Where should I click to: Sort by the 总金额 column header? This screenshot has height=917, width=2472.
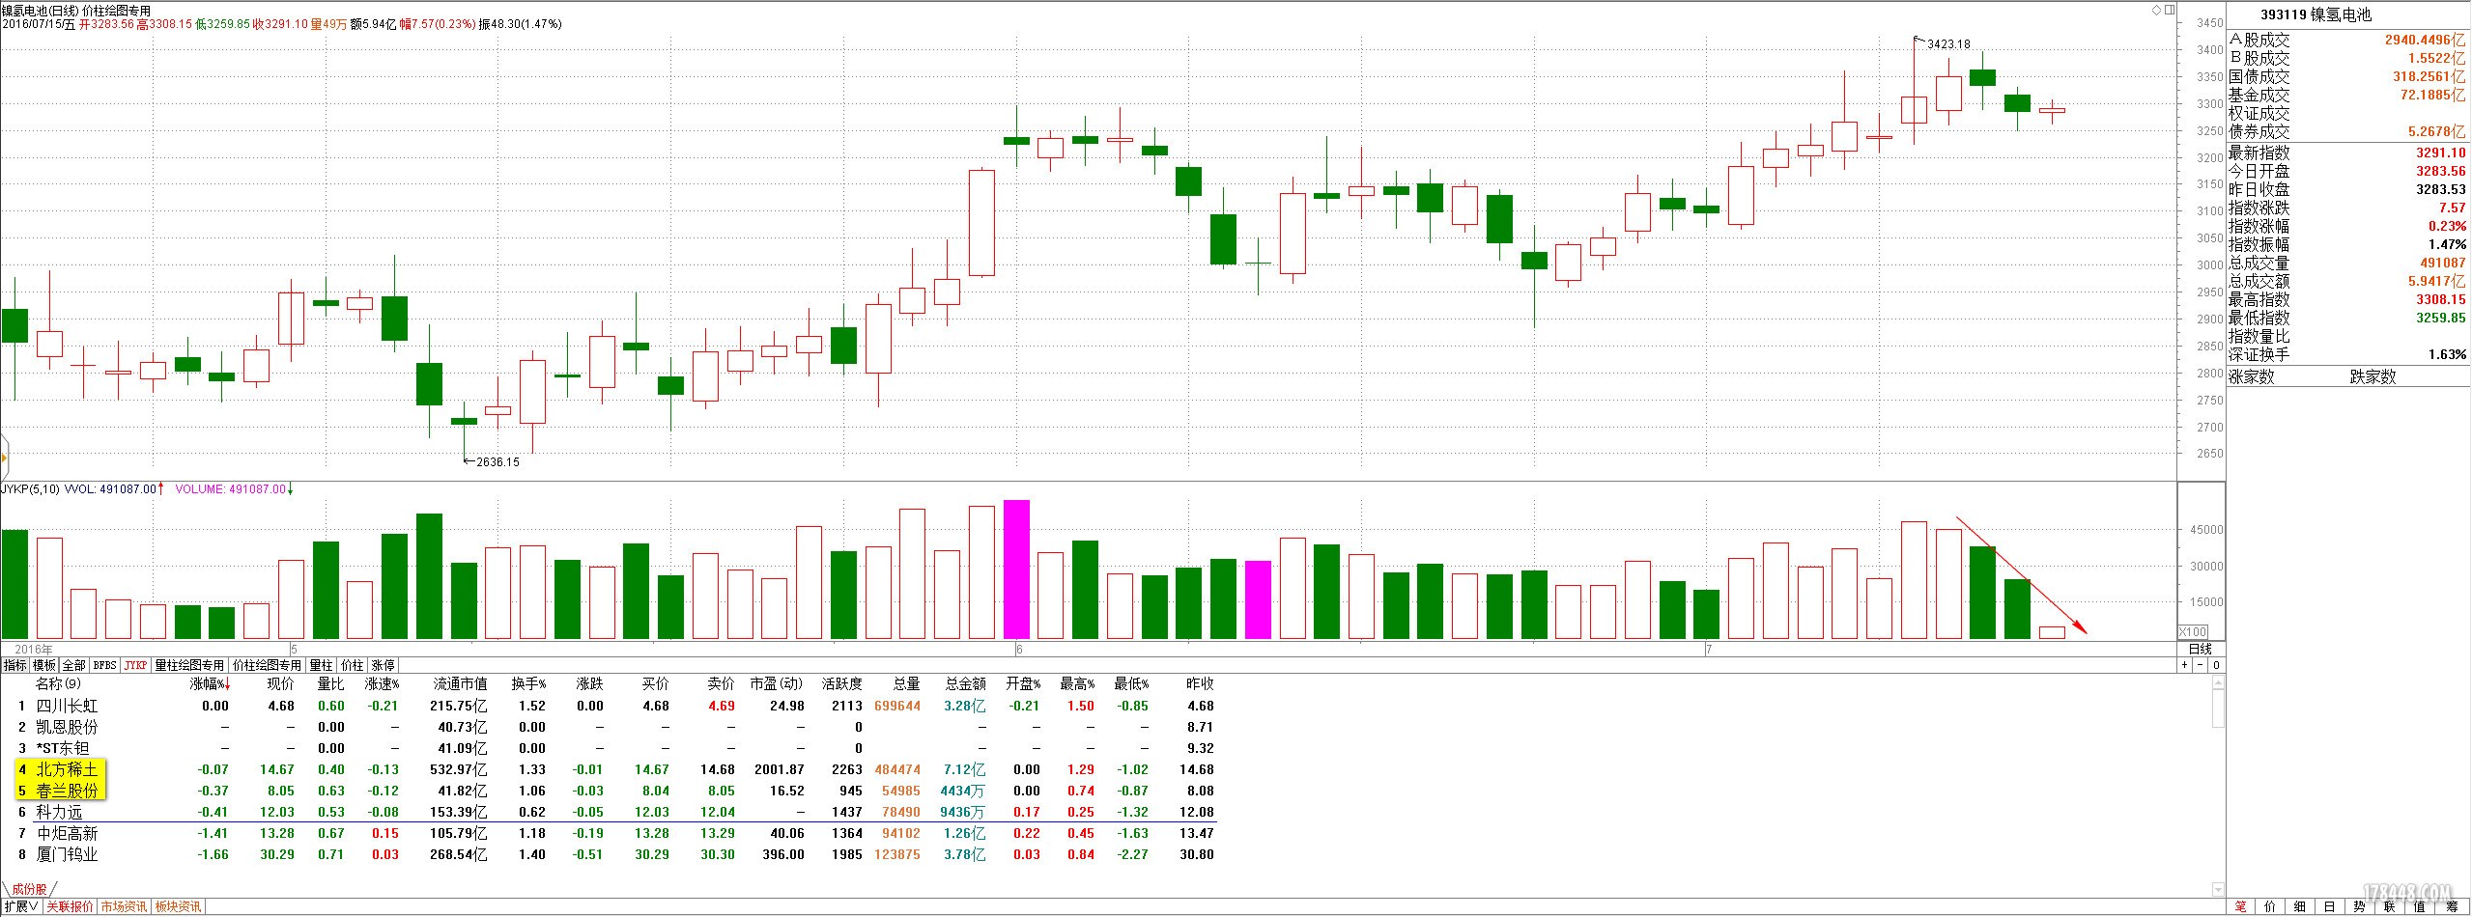coord(965,683)
